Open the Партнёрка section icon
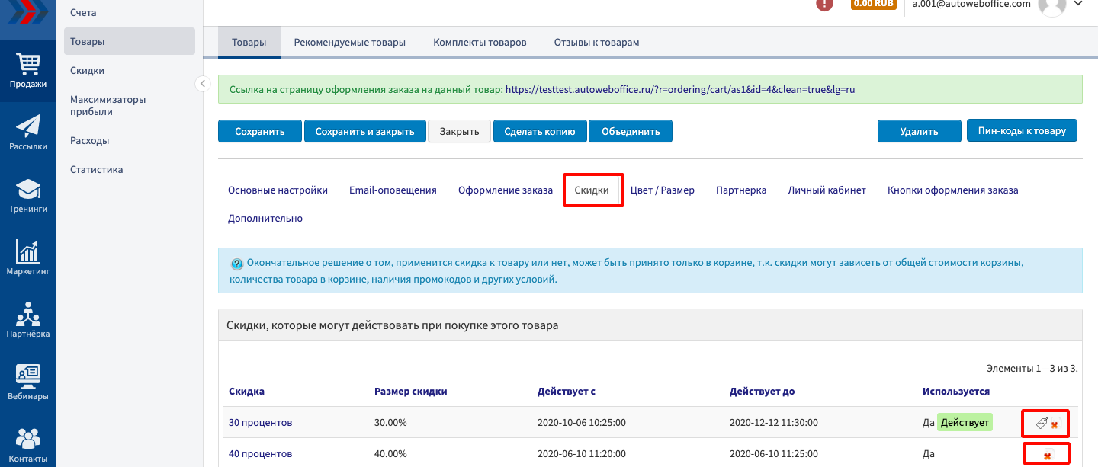This screenshot has height=467, width=1098. point(28,320)
